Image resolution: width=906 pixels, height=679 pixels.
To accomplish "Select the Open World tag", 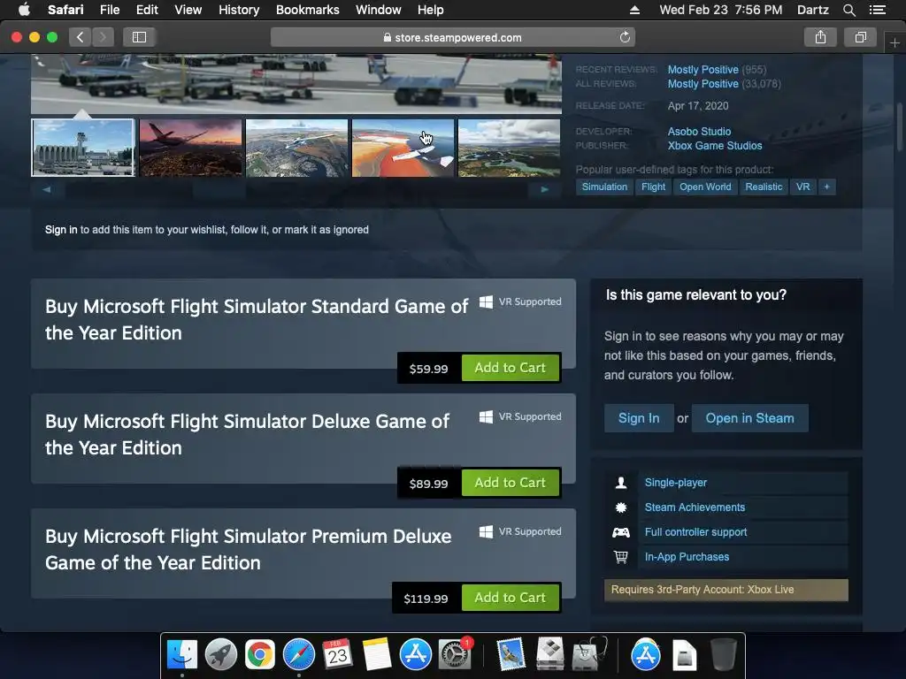I will (705, 187).
